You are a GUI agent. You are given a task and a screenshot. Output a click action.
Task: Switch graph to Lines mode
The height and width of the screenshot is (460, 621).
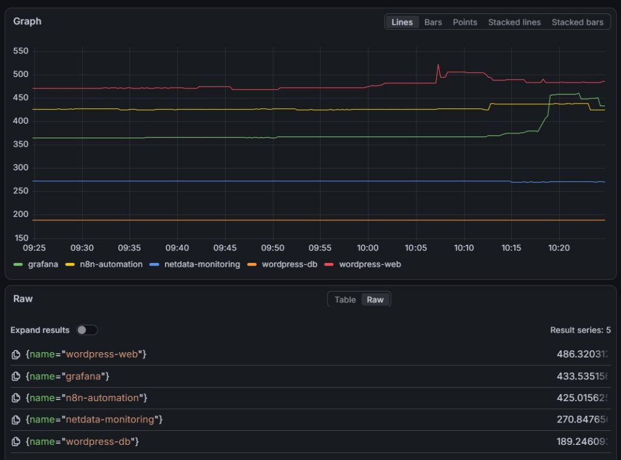tap(402, 22)
